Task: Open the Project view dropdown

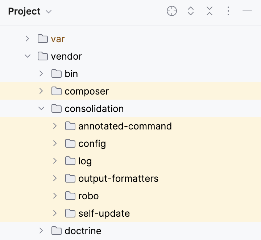Action: pos(49,12)
